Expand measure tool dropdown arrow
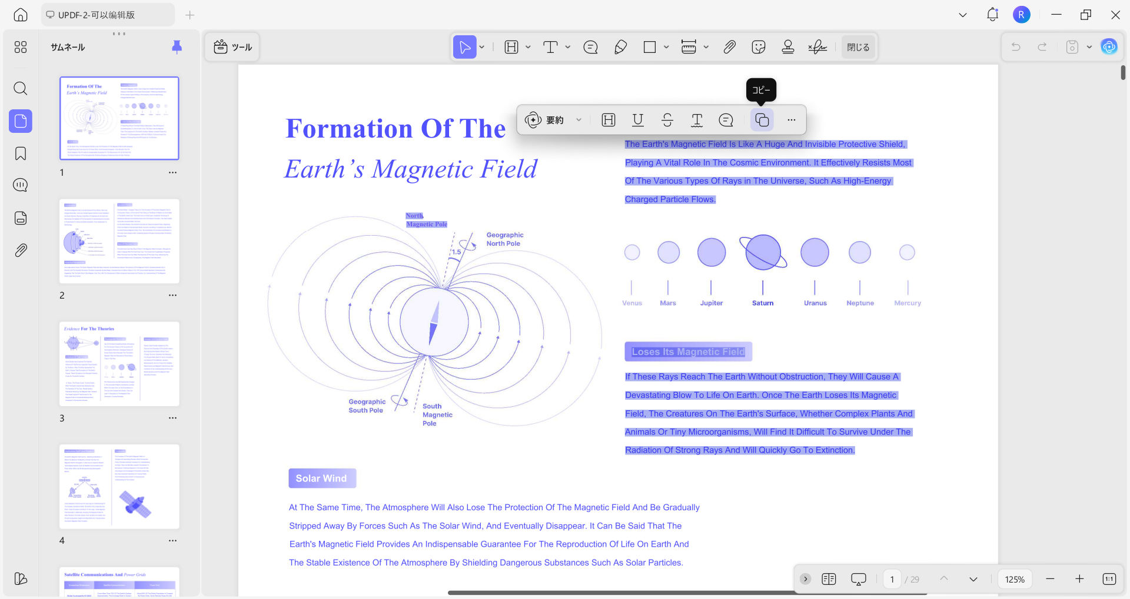 706,47
